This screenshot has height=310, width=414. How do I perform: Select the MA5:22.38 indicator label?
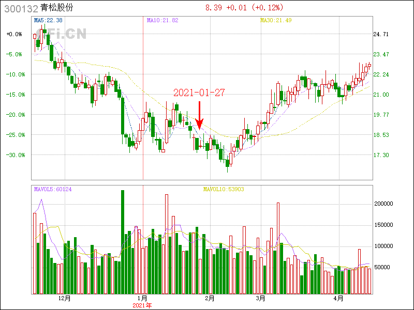click(48, 20)
